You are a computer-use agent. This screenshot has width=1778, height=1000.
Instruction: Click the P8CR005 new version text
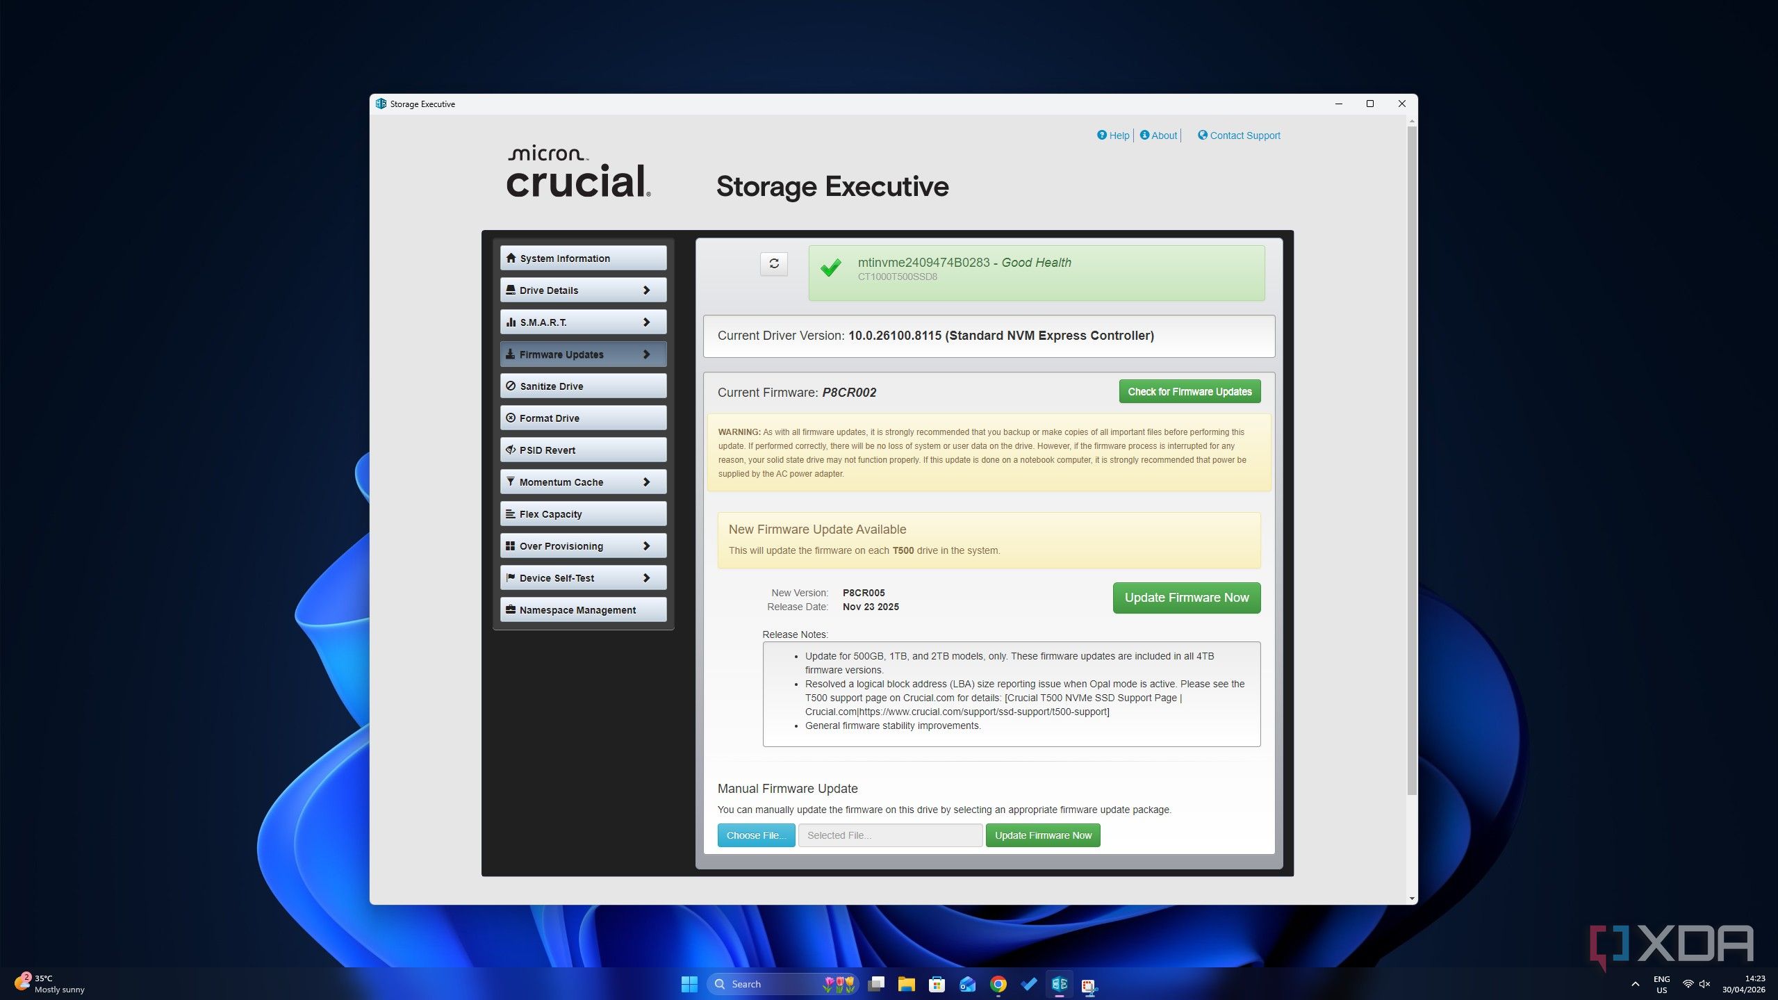864,593
